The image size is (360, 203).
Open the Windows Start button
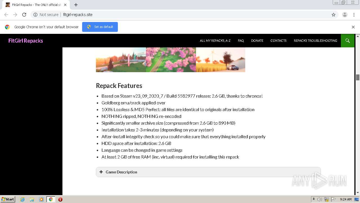click(x=8, y=199)
